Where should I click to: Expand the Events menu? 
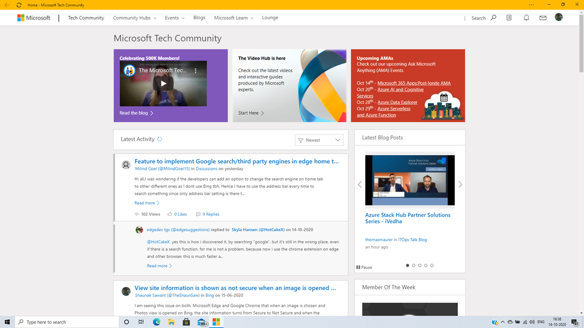[x=175, y=18]
